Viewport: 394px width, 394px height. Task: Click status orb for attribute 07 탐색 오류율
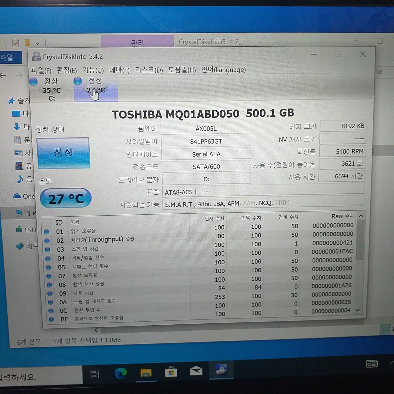pyautogui.click(x=49, y=276)
